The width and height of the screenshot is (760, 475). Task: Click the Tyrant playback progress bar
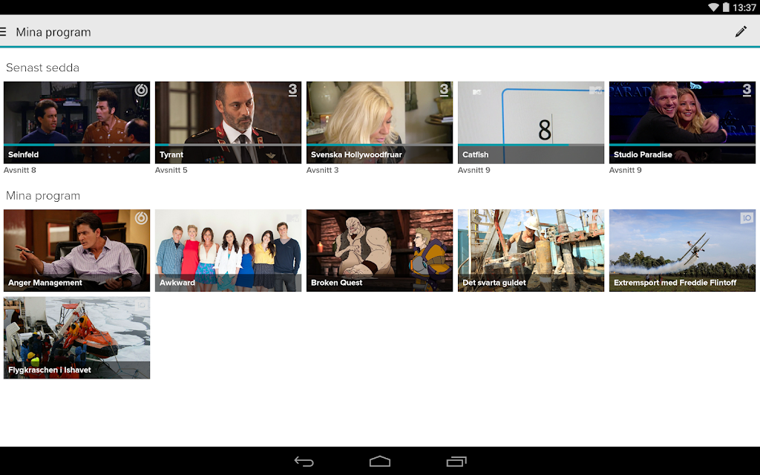[x=229, y=145]
